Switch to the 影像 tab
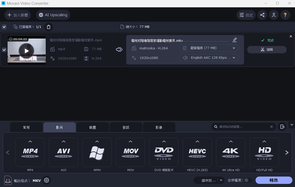This screenshot has height=187, width=295. 159,127
